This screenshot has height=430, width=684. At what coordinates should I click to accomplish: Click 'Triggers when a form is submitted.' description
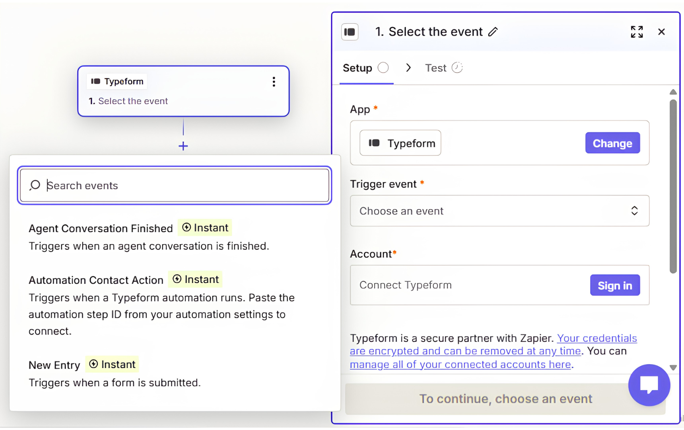115,383
